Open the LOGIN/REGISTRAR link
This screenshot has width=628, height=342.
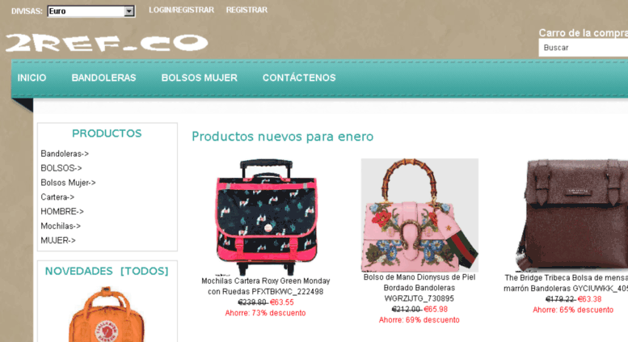181,10
